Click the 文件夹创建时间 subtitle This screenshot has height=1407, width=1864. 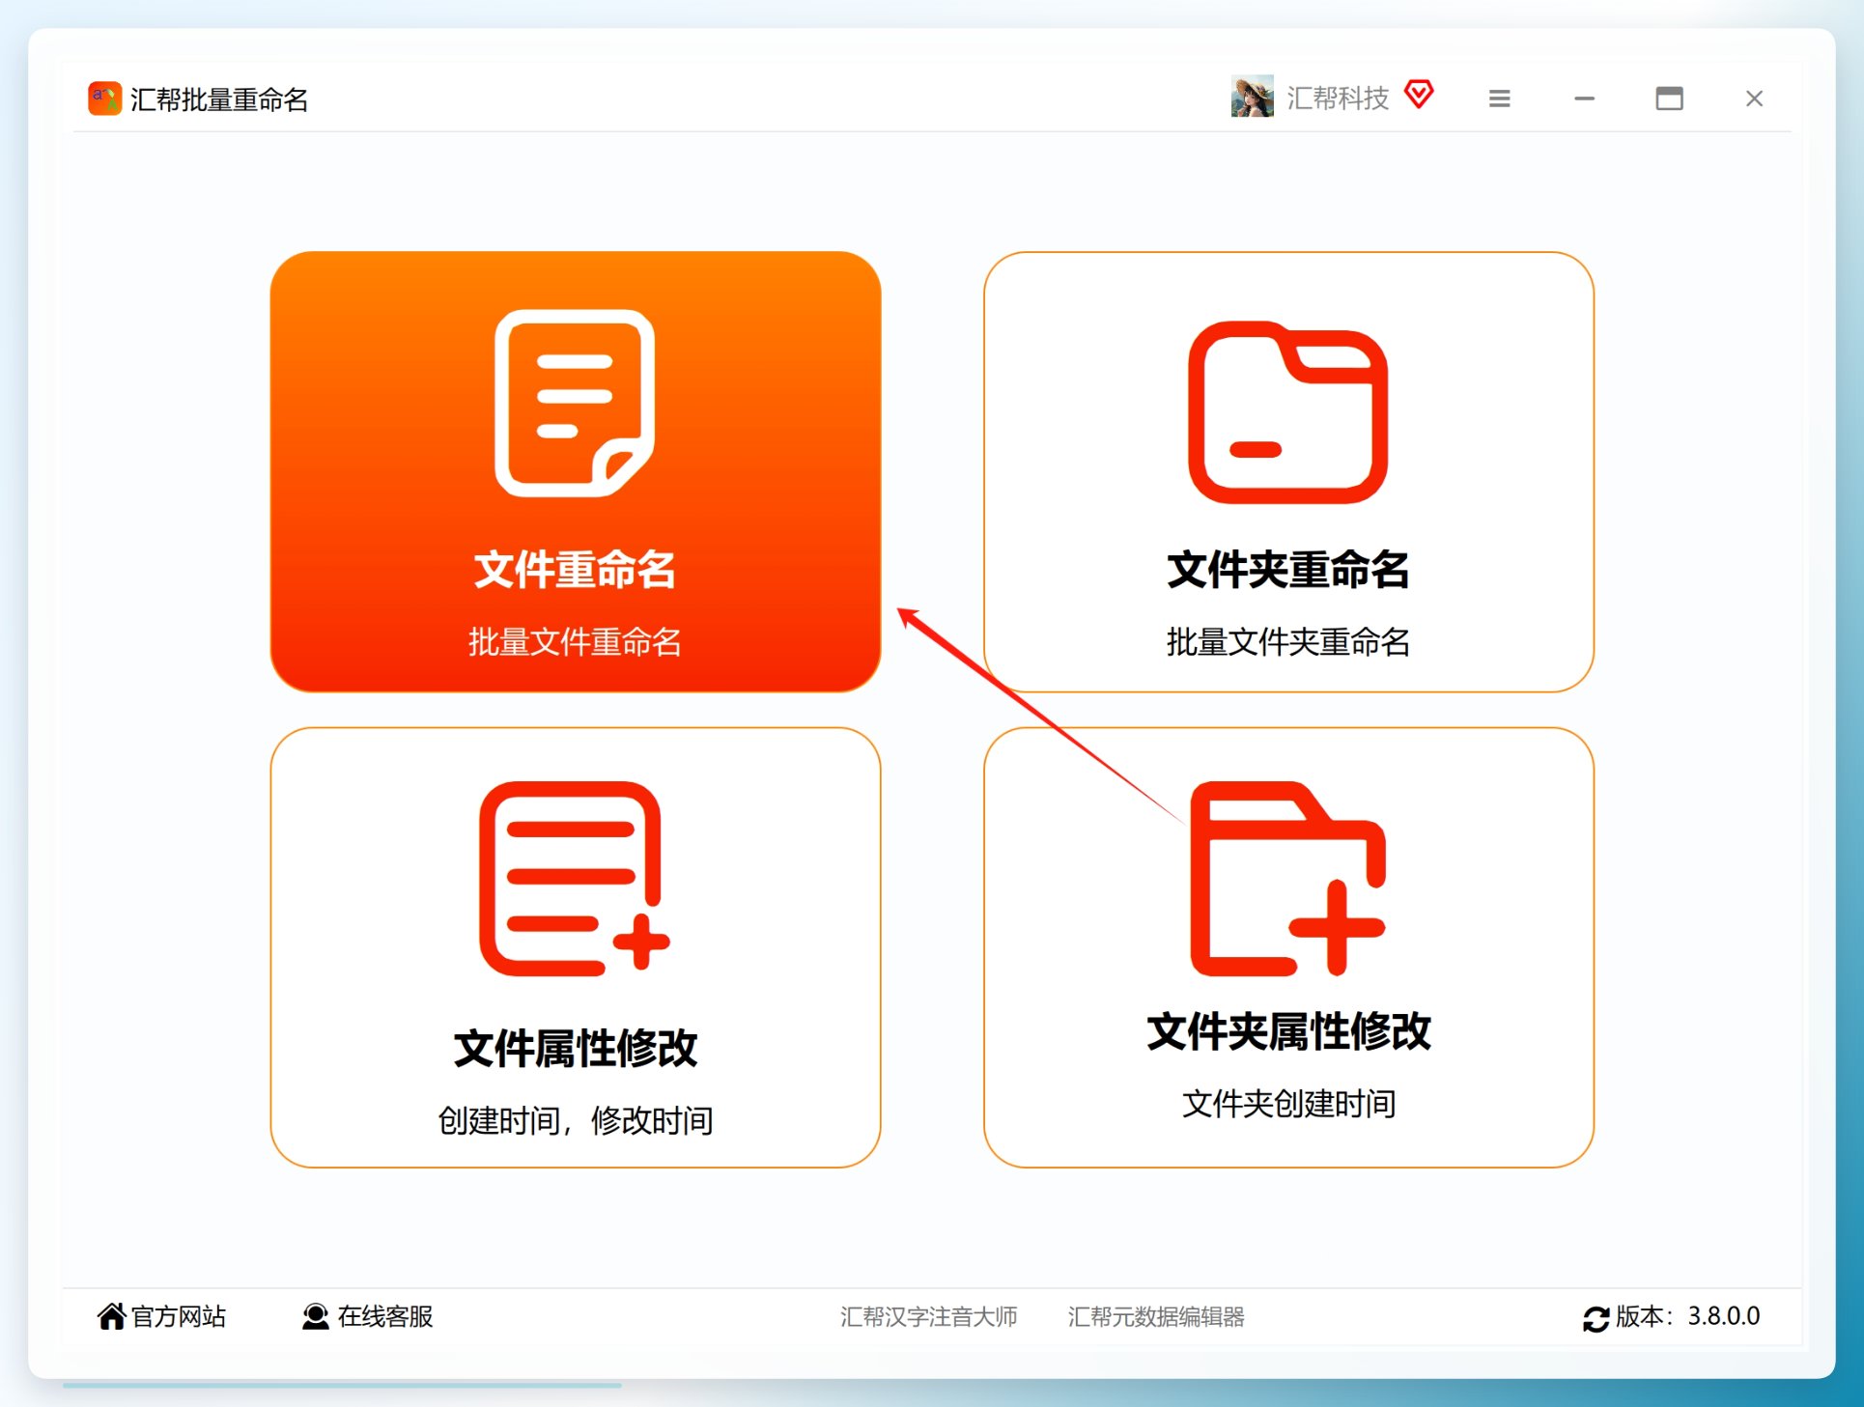coord(1288,1104)
